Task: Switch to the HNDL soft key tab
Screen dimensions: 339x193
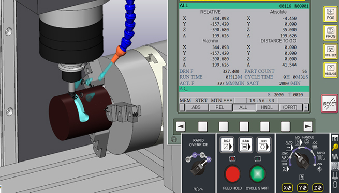Action: click(x=267, y=107)
